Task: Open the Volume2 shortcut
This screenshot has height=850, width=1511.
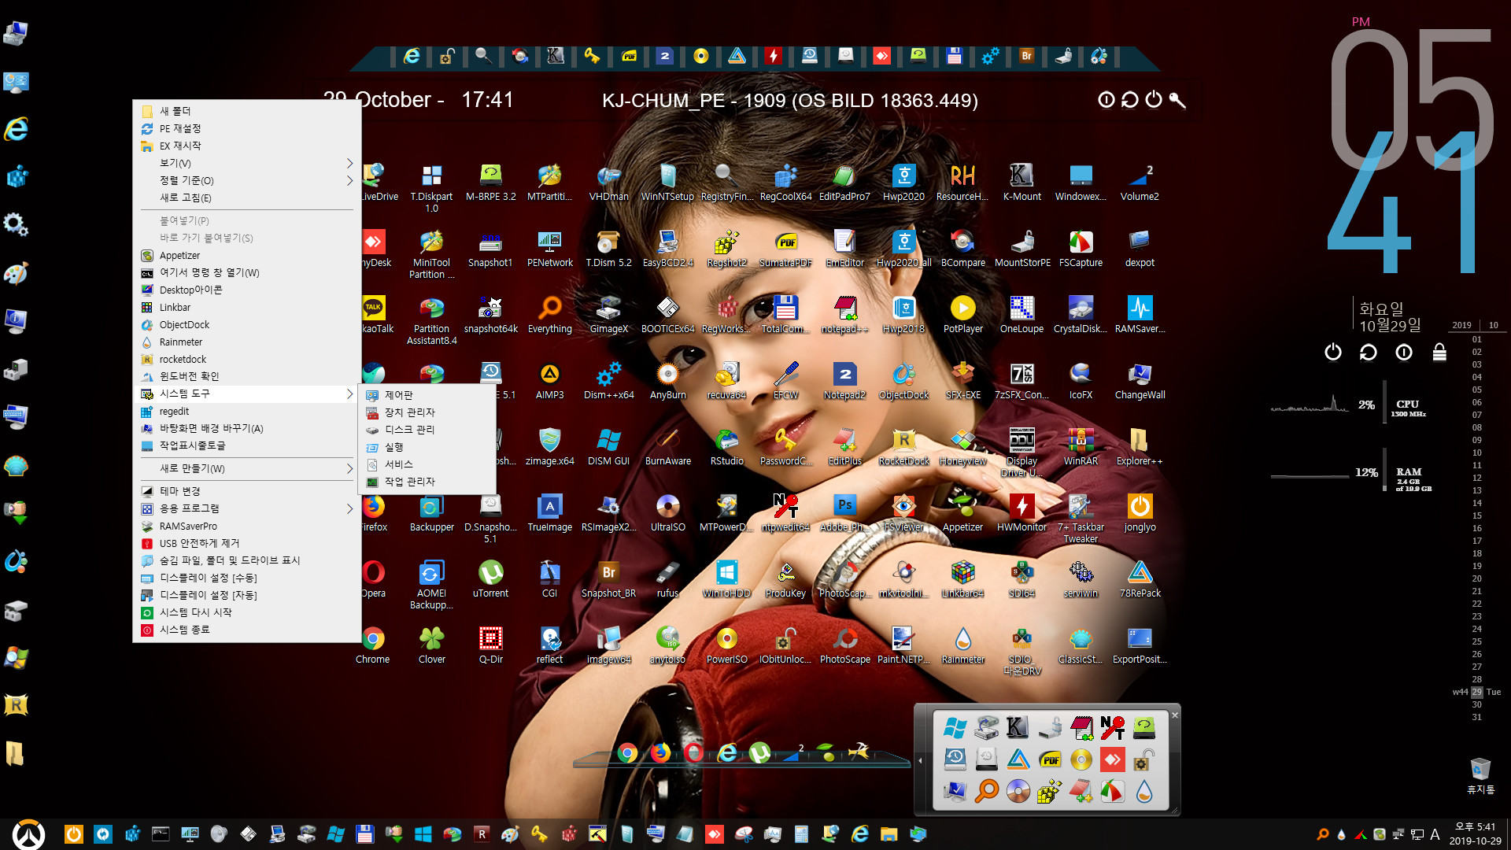Action: point(1140,182)
